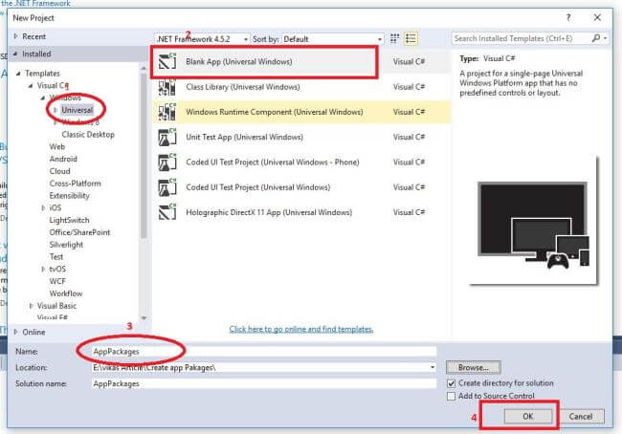Open the online templates link
This screenshot has height=434, width=622.
(x=301, y=329)
